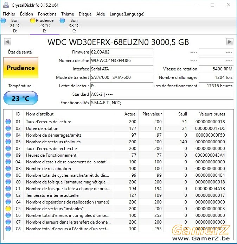Go to previous disk with left arrow

click(x=7, y=42)
